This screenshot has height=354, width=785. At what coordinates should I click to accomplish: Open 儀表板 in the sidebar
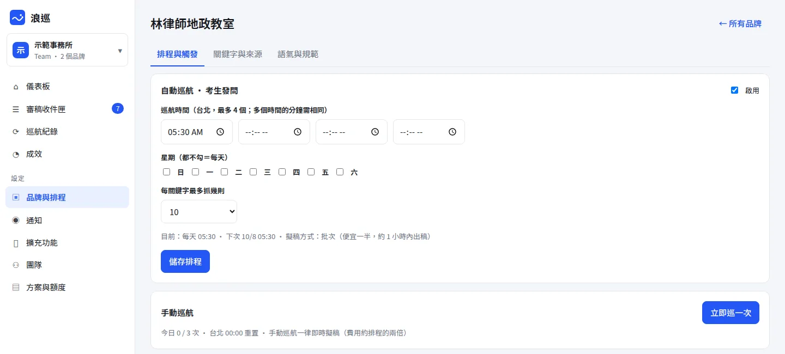point(67,87)
